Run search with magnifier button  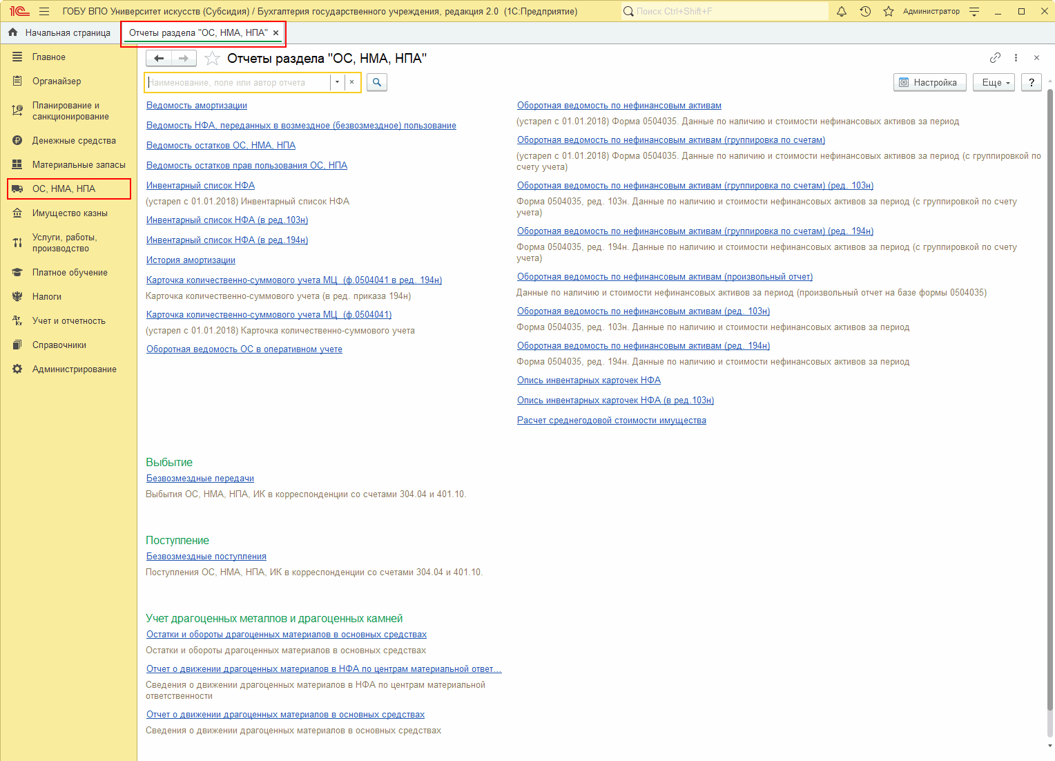click(377, 82)
